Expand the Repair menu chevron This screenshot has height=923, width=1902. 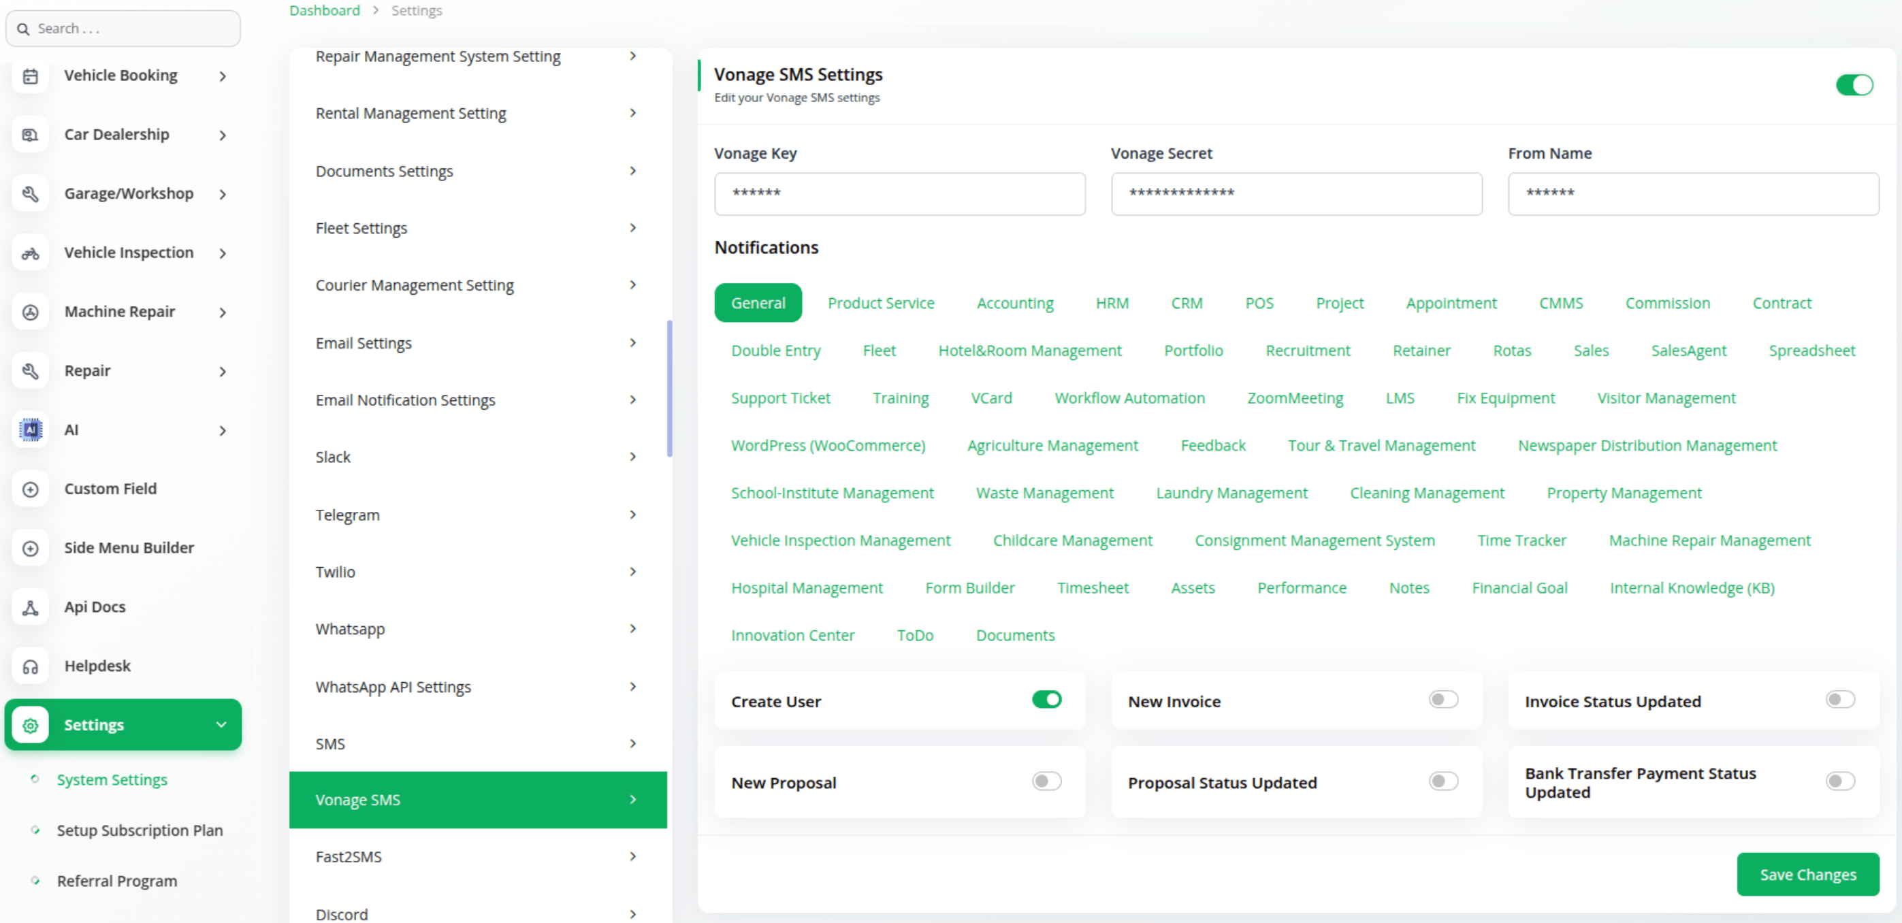point(222,372)
